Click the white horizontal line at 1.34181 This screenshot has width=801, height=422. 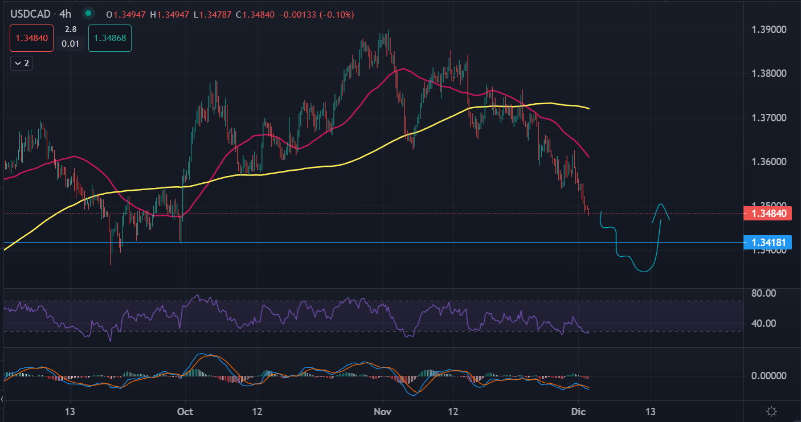click(x=399, y=243)
